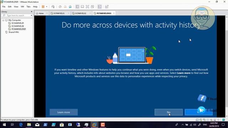Click the No button for activity history
The width and height of the screenshot is (228, 128).
click(x=169, y=112)
